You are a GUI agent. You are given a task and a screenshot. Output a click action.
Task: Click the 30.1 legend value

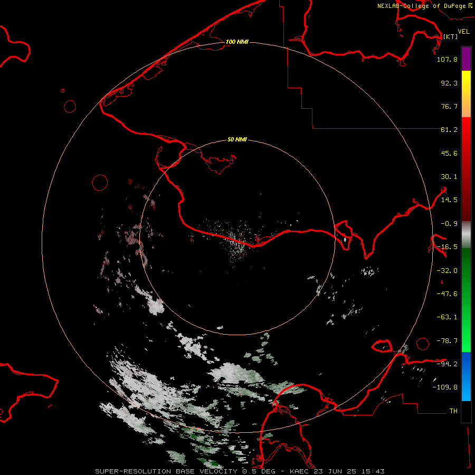coord(449,177)
